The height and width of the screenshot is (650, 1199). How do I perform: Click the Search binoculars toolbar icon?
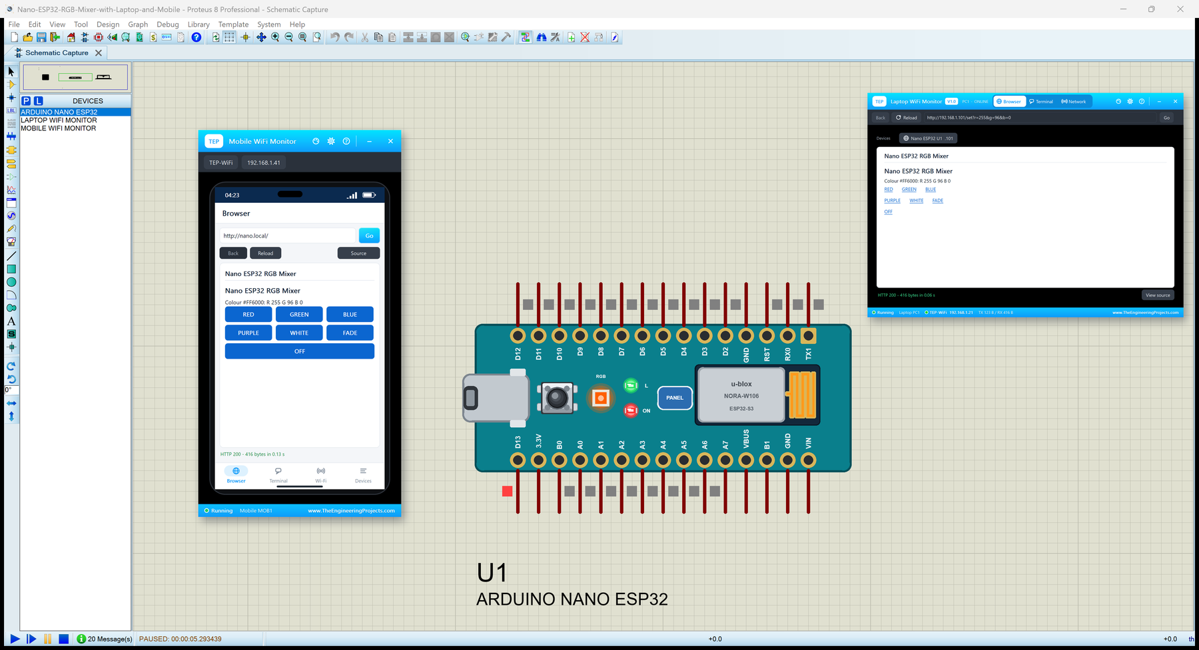tap(542, 37)
